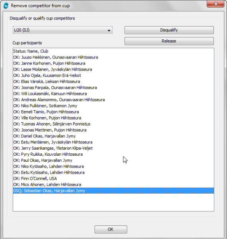
Task: Select Niko Pulkkinen, Sotkamon Jymy
Action: 113,106
